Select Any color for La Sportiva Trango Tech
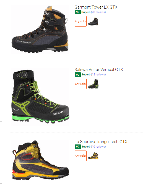 point(80,156)
